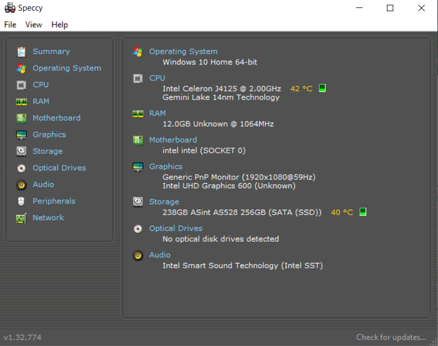Click the Motherboard icon in summary panel
438x346 pixels.
pyautogui.click(x=138, y=140)
